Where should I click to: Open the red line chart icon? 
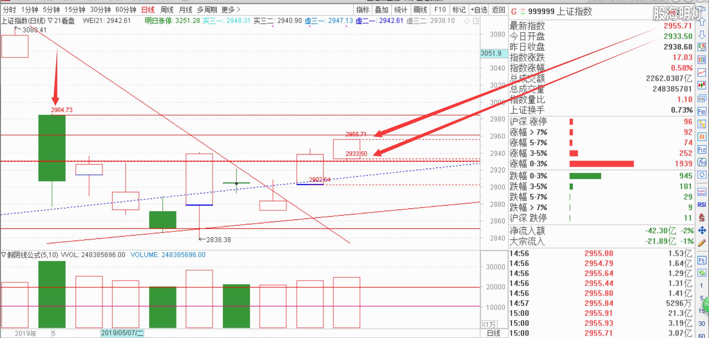(702, 73)
